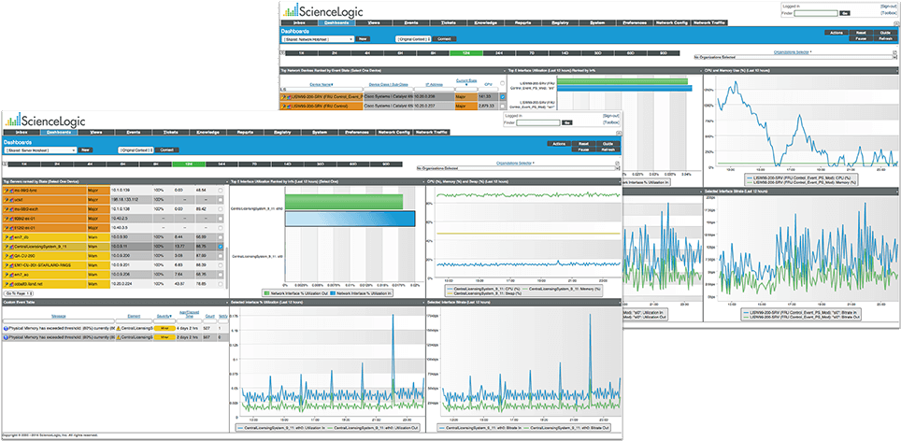Open Reports tab in back window

tap(522, 23)
